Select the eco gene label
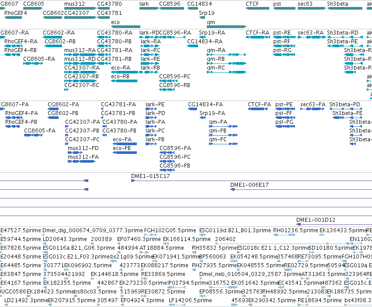 (115, 22)
